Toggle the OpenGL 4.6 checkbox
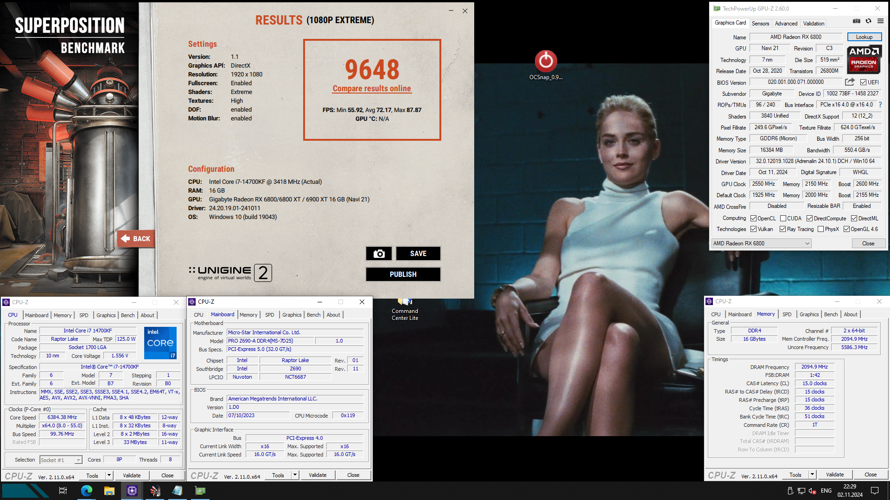Image resolution: width=890 pixels, height=500 pixels. [846, 229]
